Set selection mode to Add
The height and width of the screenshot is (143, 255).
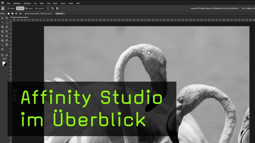tap(13, 14)
